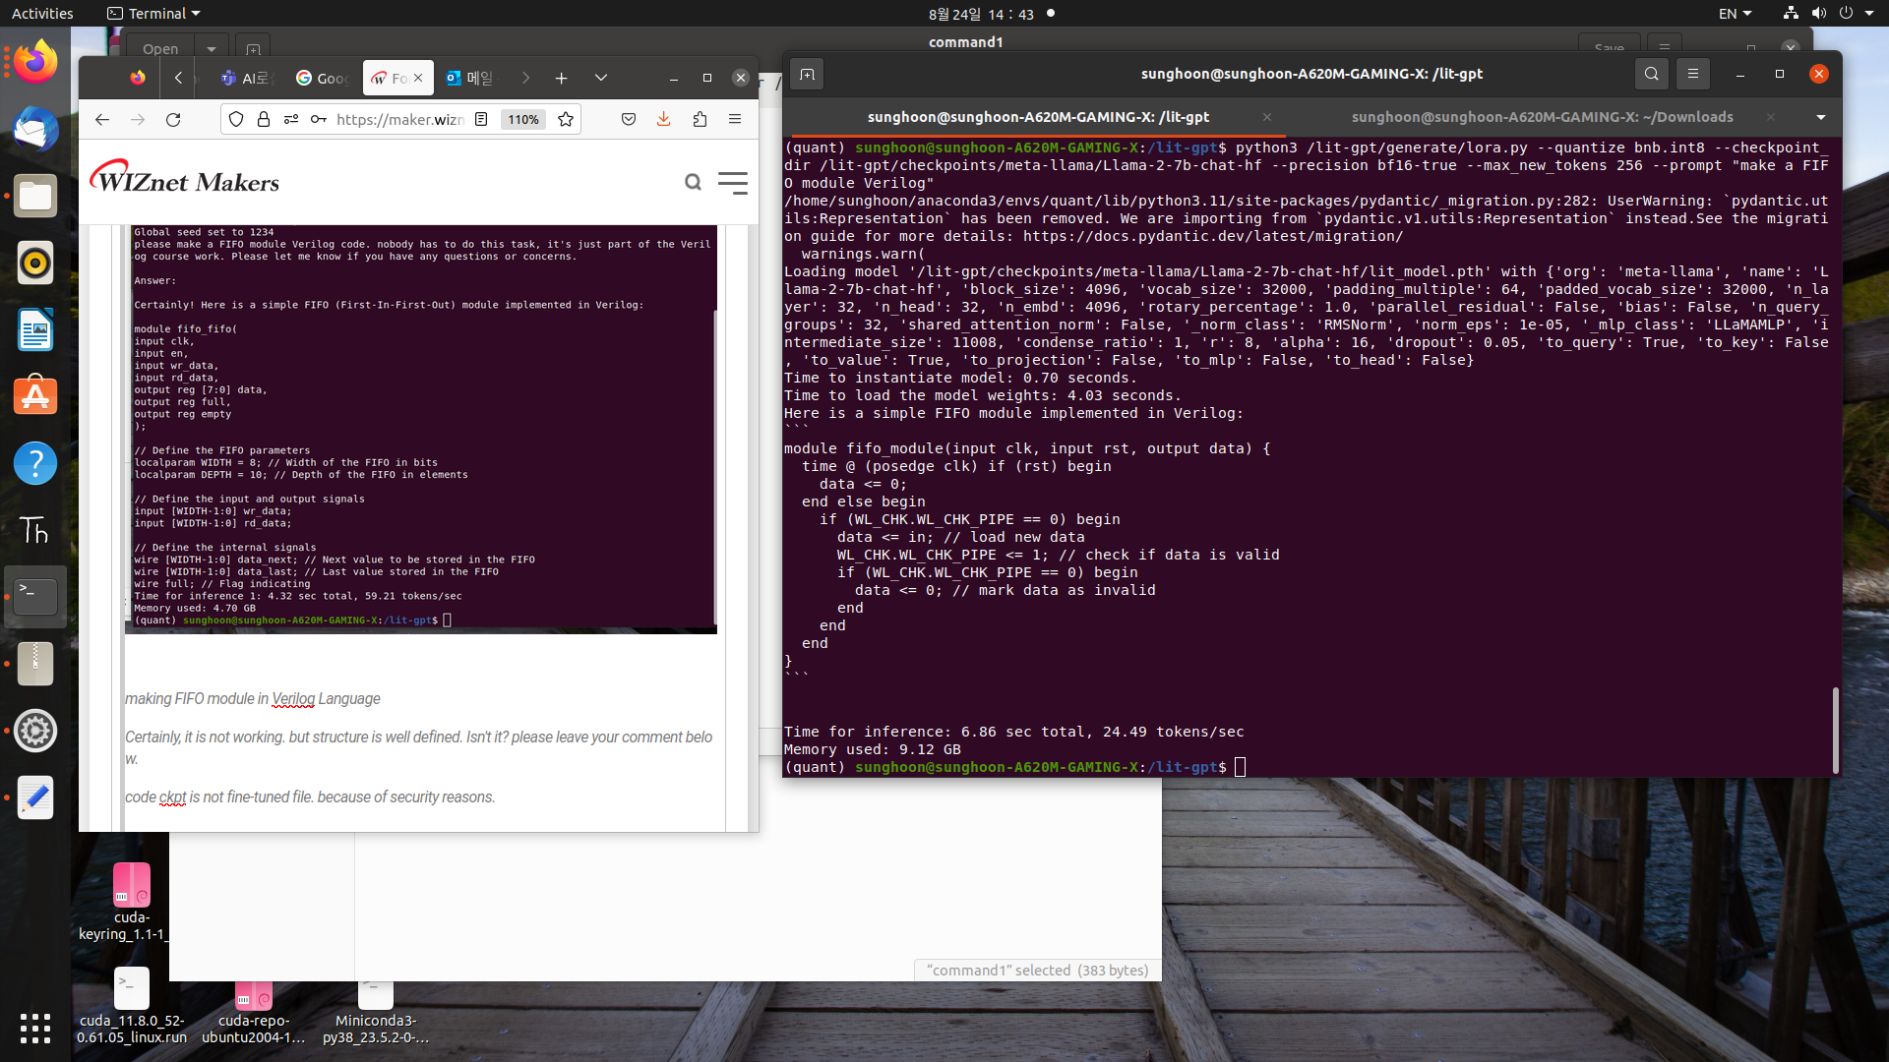Launch Thunderbird mail from the dock
The width and height of the screenshot is (1889, 1062).
click(x=35, y=129)
